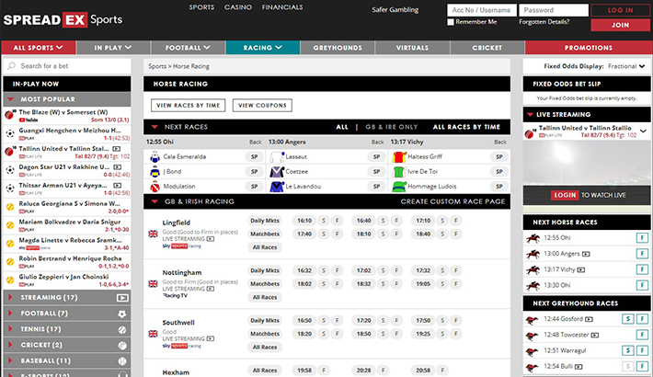This screenshot has height=377, width=653.
Task: Open the Promotions tab
Action: pos(588,48)
